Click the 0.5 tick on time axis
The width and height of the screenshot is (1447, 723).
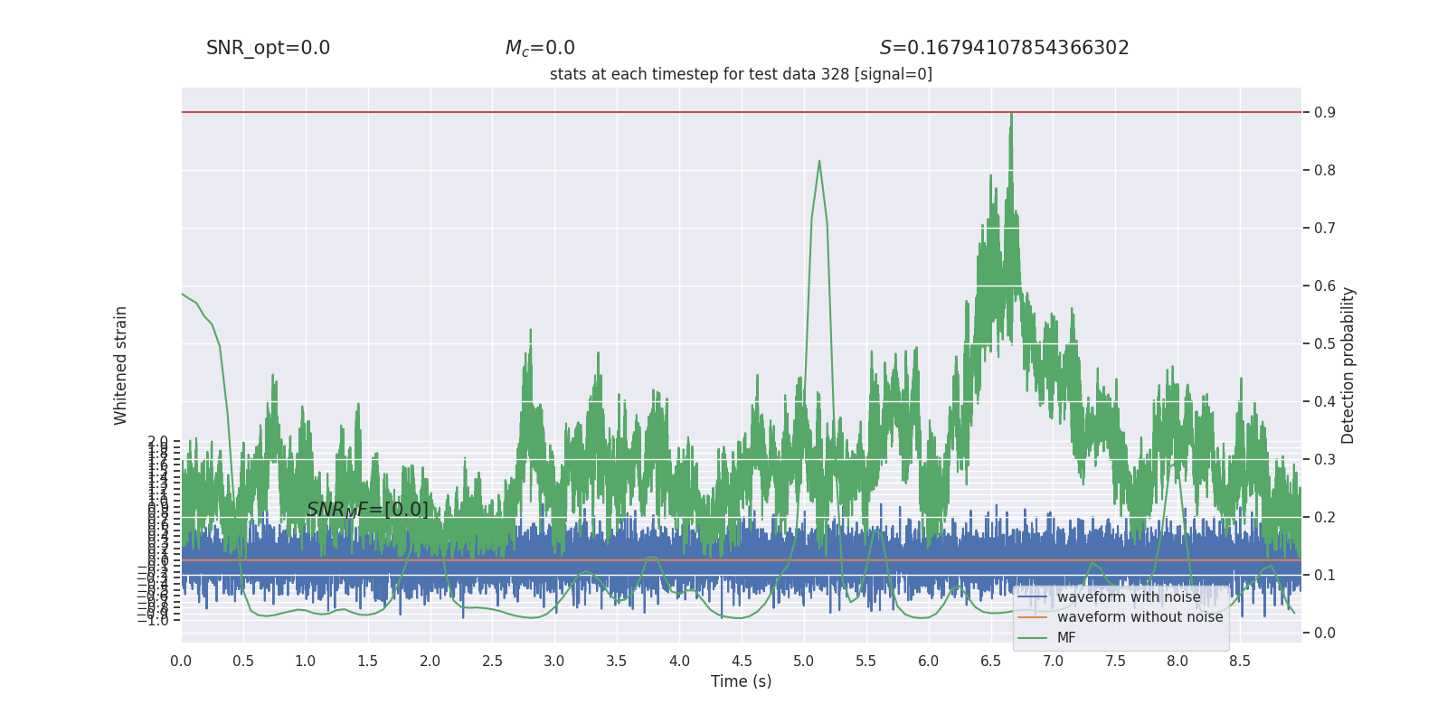click(x=243, y=661)
